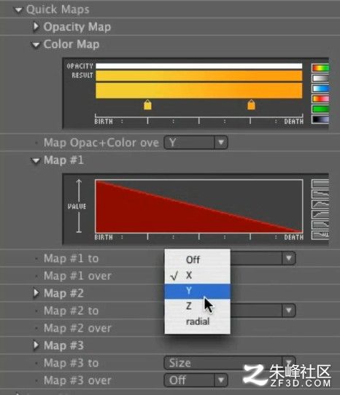Image resolution: width=340 pixels, height=395 pixels.
Task: Select the left yellow color stop marker
Action: point(147,104)
